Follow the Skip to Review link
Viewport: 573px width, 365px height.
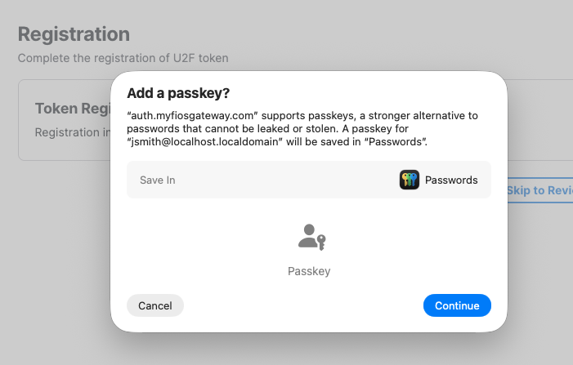pyautogui.click(x=539, y=190)
